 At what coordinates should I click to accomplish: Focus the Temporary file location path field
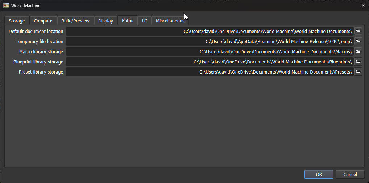210,41
